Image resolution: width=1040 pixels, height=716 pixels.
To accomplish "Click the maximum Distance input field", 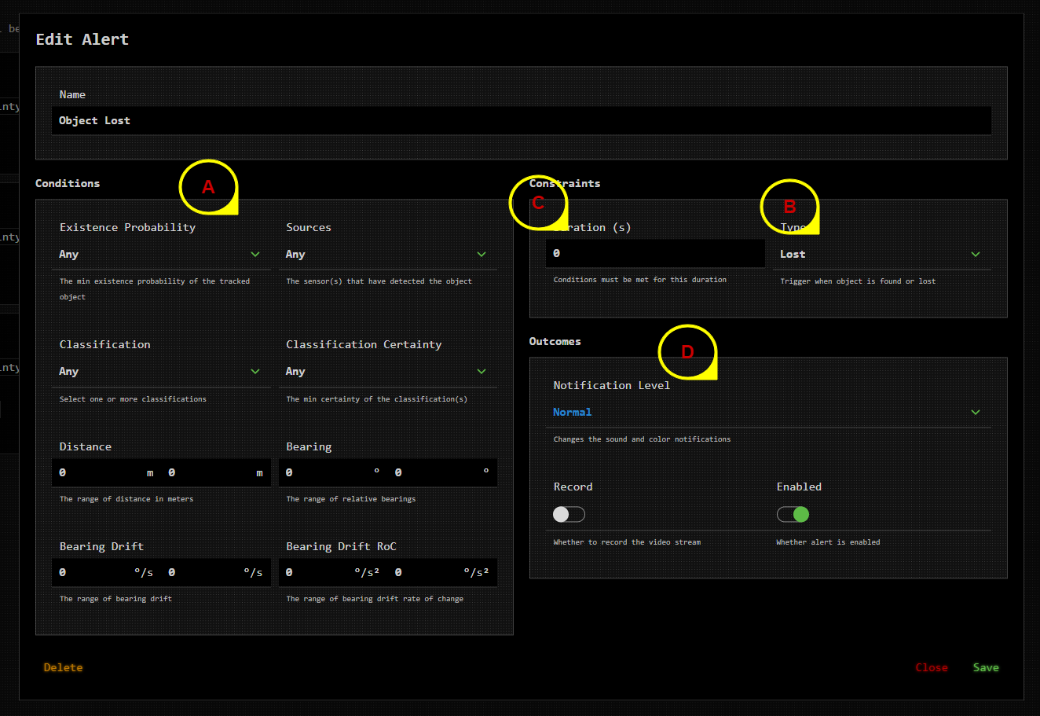I will pyautogui.click(x=212, y=472).
